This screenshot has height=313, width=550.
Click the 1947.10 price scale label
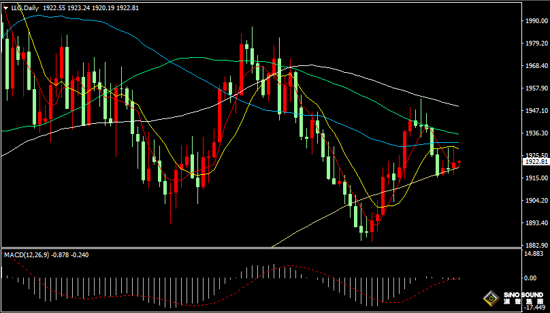pos(536,110)
